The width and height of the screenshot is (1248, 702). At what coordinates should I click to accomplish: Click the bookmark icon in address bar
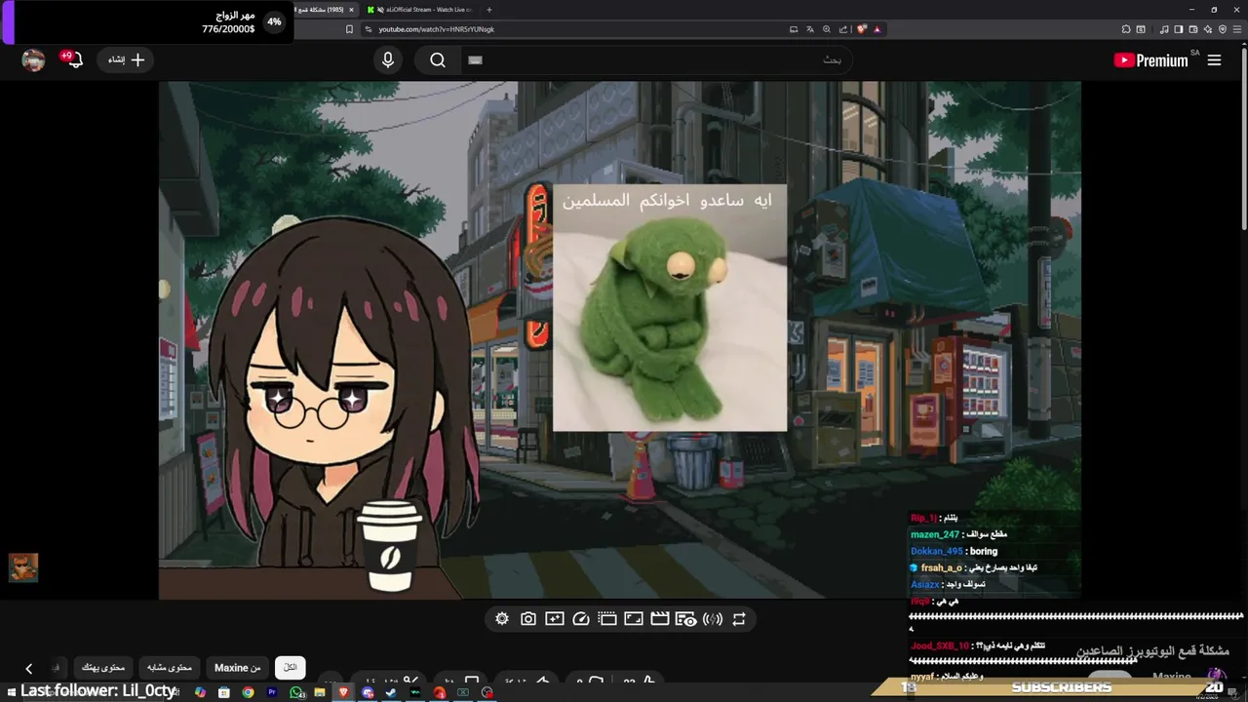coord(349,29)
